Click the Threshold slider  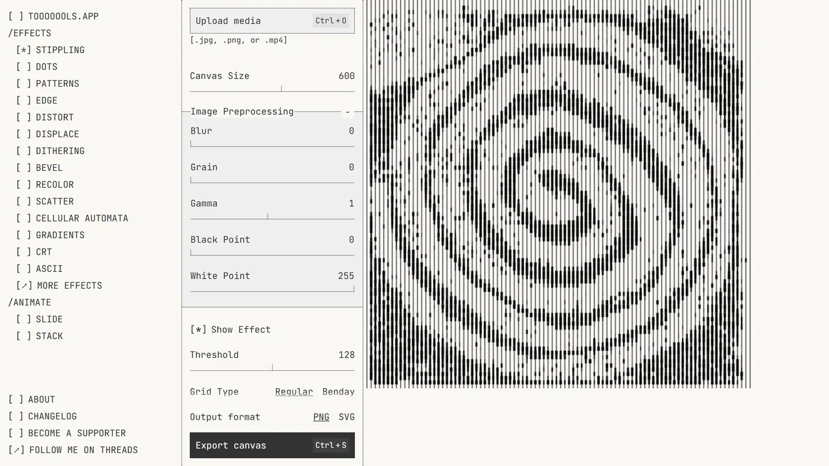click(272, 369)
